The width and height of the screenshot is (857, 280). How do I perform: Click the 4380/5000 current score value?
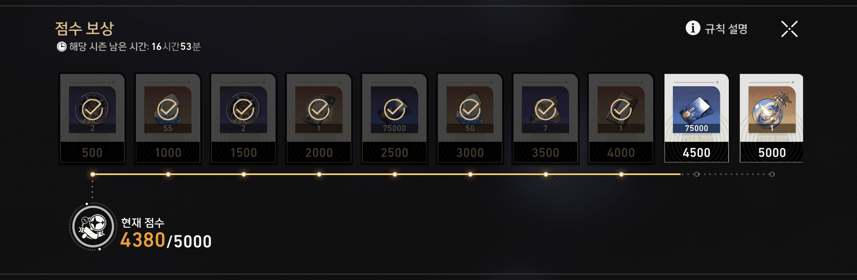coord(166,241)
